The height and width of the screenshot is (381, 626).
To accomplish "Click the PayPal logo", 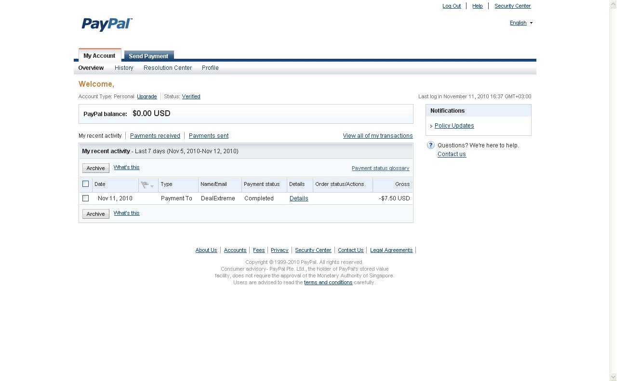I will point(107,24).
